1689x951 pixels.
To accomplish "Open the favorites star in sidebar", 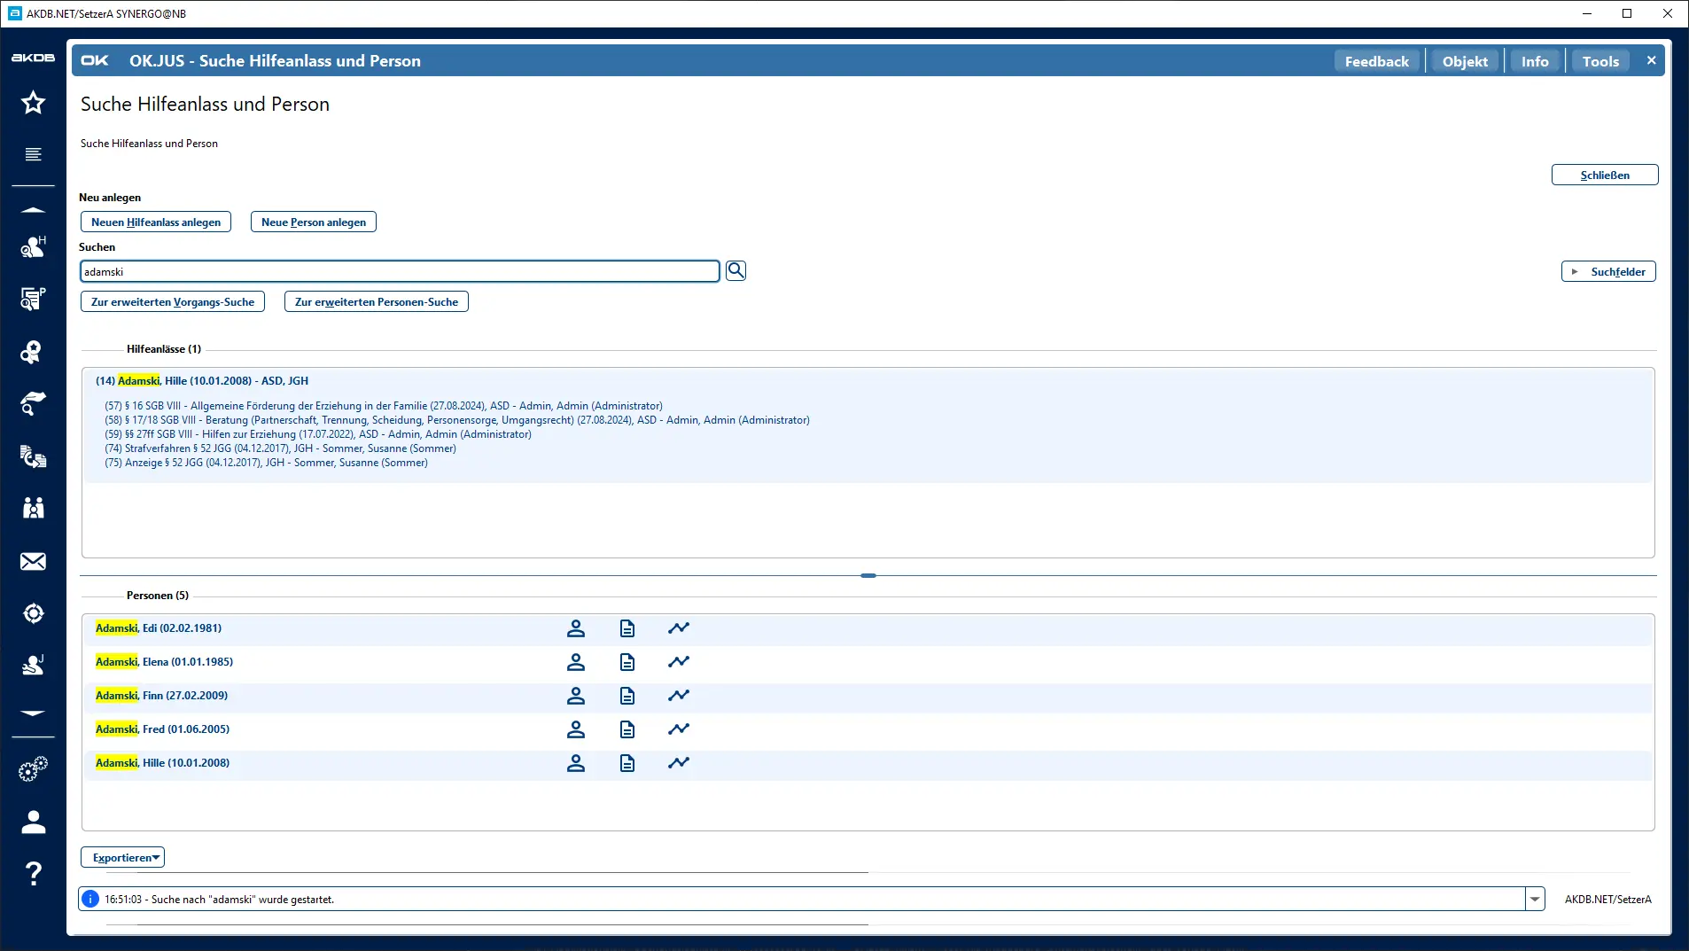I will pyautogui.click(x=34, y=103).
